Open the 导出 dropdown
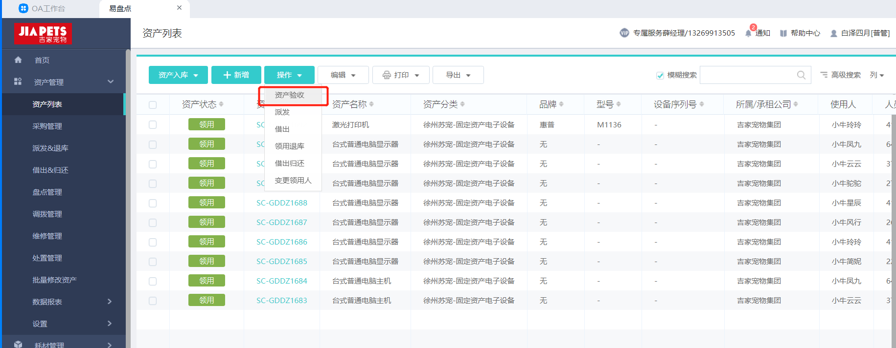Screen dimensions: 896x348 coord(458,75)
